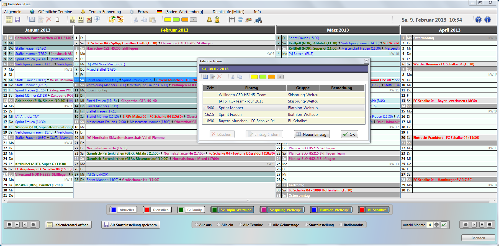Click 'Neuer Eintrag' button in dialog
This screenshot has width=499, height=246.
312,134
